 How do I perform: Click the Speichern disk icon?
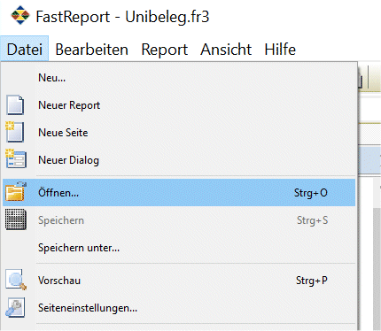pyautogui.click(x=16, y=219)
